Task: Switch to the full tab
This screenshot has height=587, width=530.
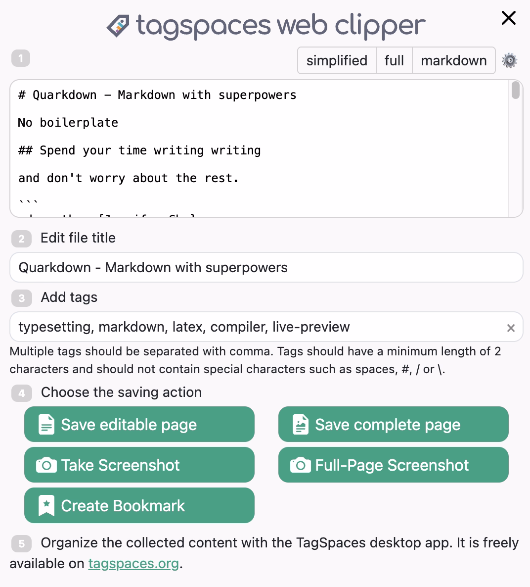Action: (x=394, y=60)
